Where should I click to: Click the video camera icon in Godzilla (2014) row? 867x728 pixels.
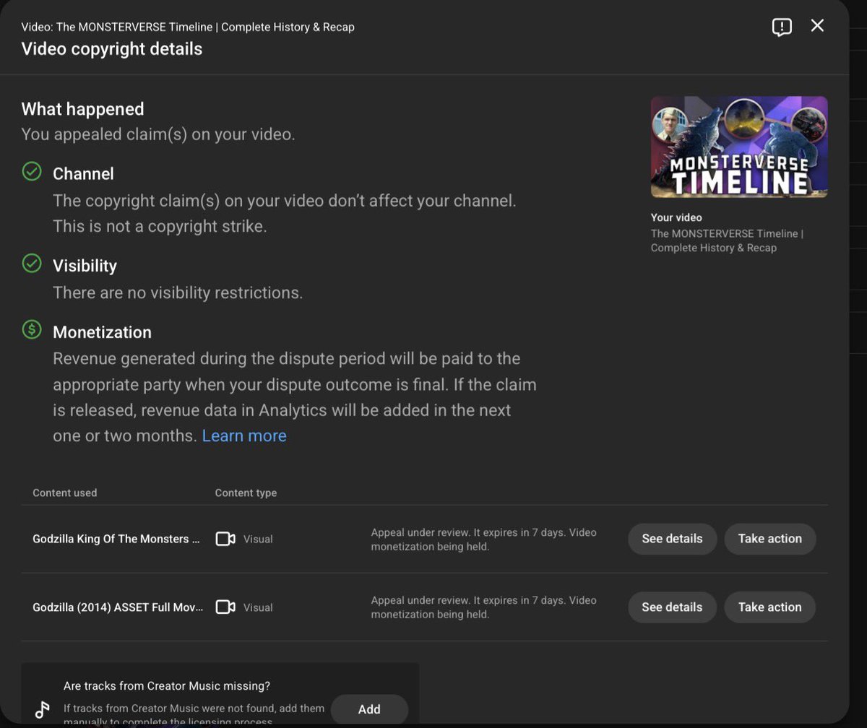[x=225, y=607]
